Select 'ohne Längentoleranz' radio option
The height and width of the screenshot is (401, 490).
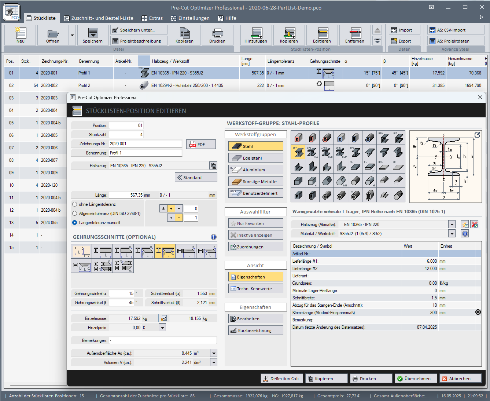[75, 204]
